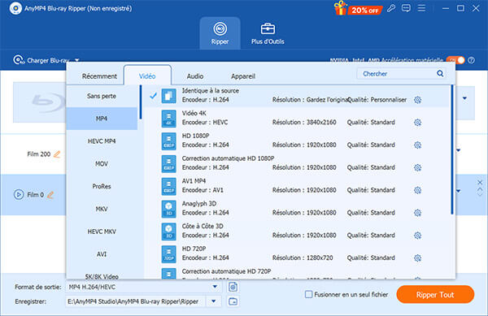Rename Film 0 with the pencil icon

[x=50, y=195]
